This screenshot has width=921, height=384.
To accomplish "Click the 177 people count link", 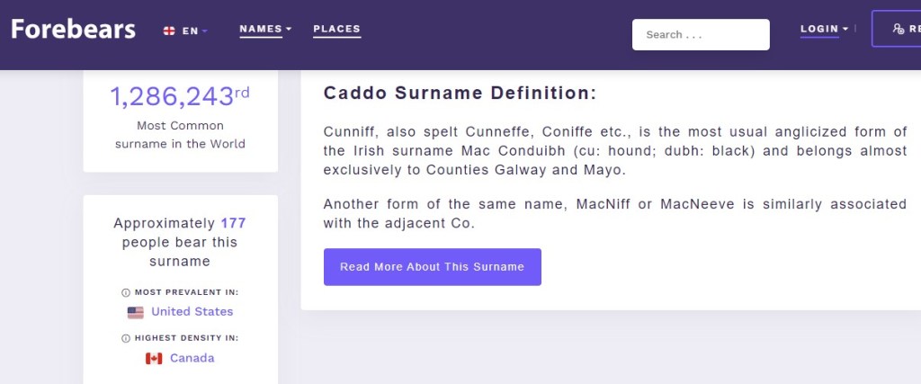I will point(233,223).
